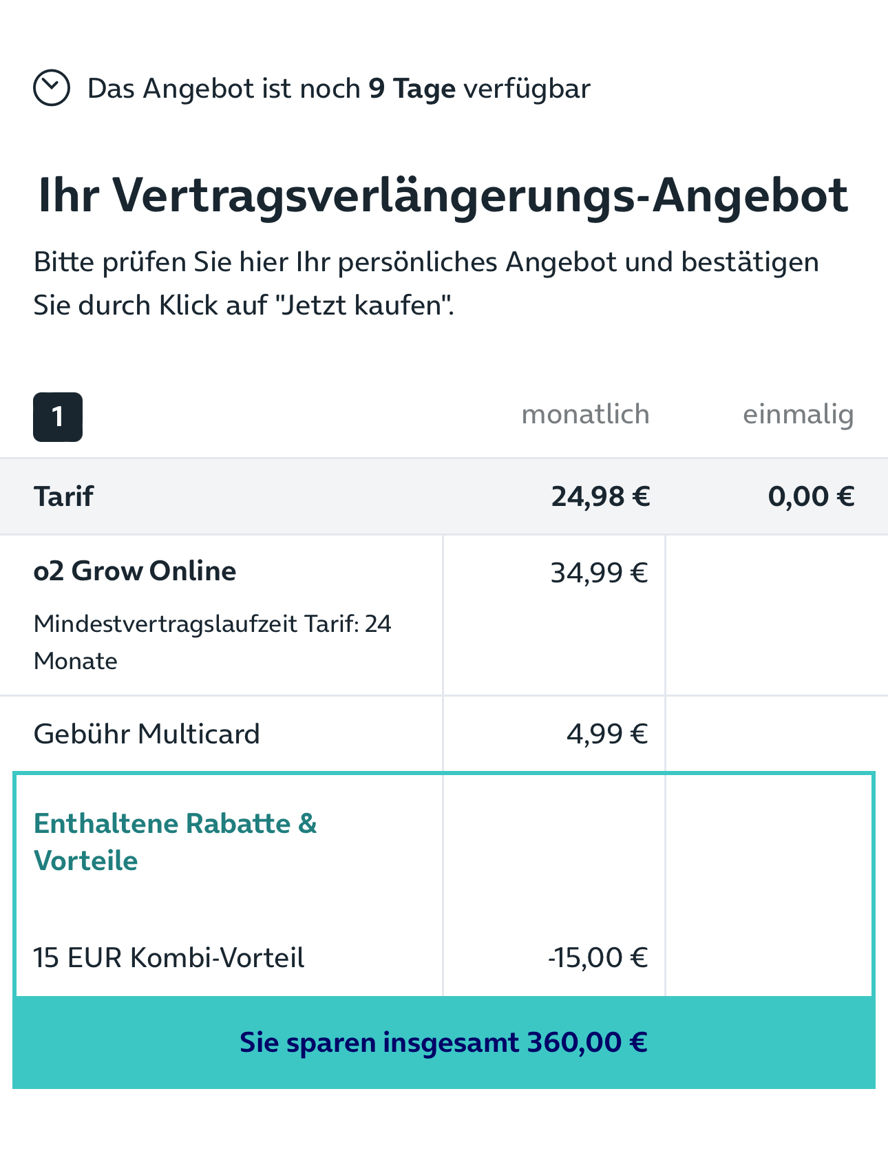Viewport: 888px width, 1153px height.
Task: Click the 'einmalig' column header
Action: click(799, 415)
